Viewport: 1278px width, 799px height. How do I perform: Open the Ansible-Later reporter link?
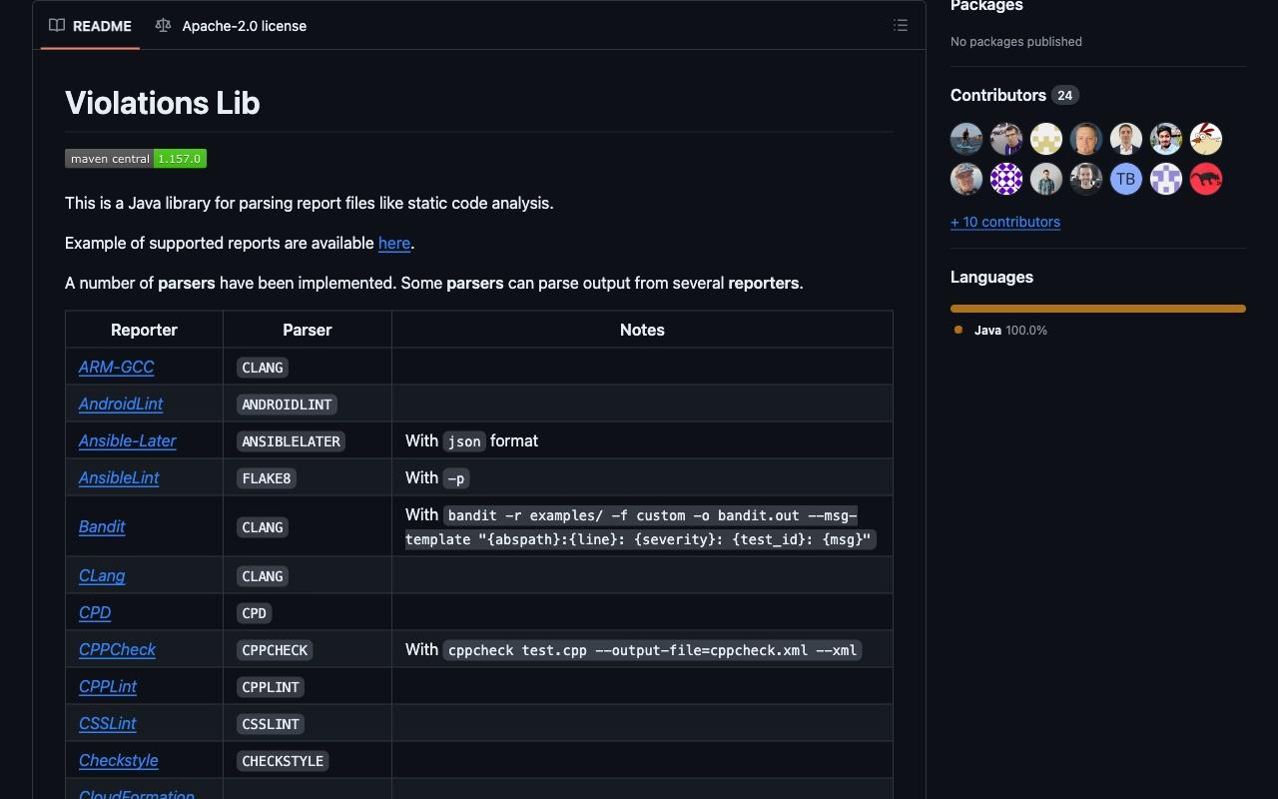[128, 440]
